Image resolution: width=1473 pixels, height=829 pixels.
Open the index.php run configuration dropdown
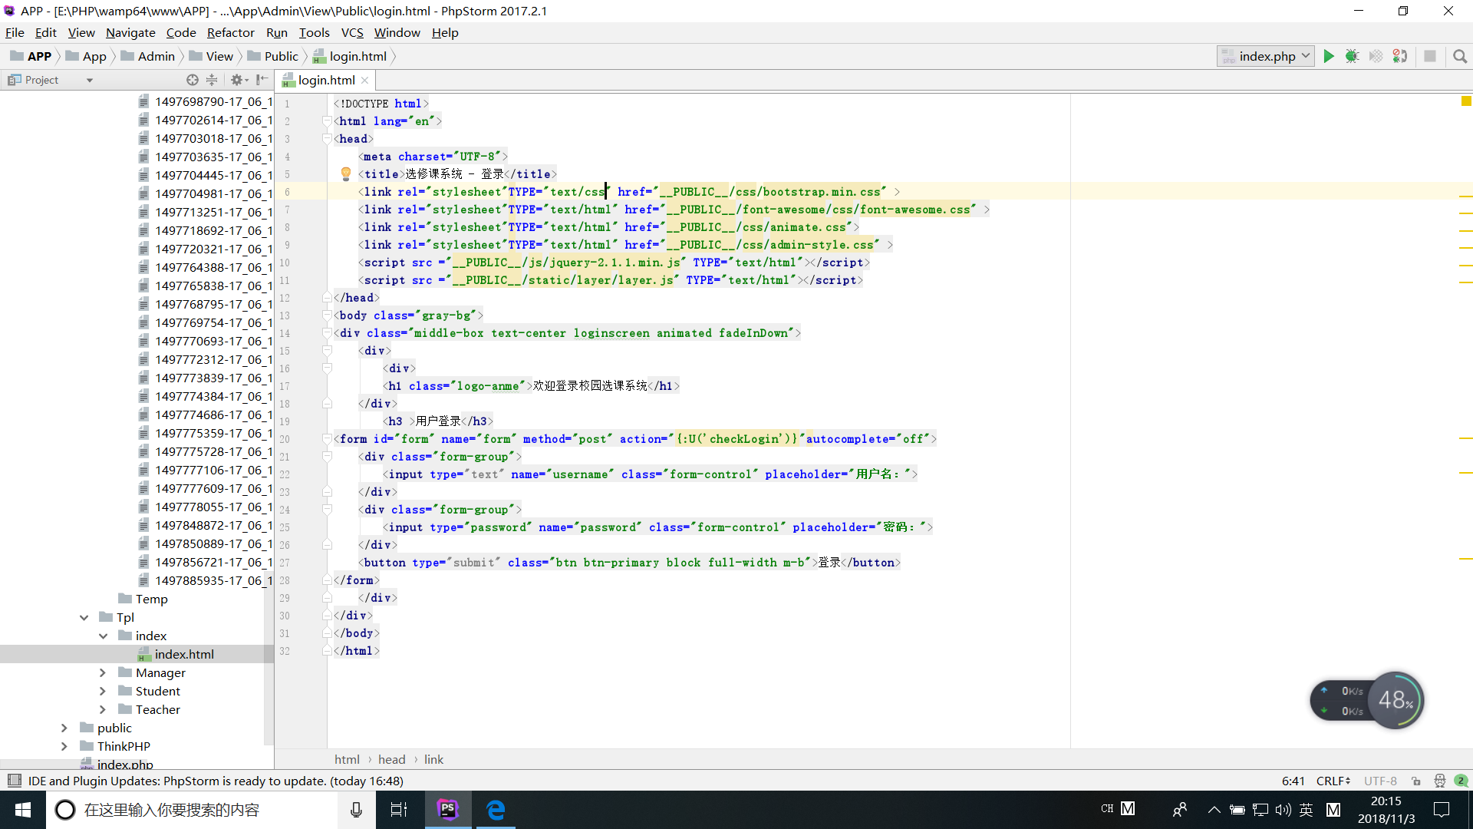tap(1265, 56)
